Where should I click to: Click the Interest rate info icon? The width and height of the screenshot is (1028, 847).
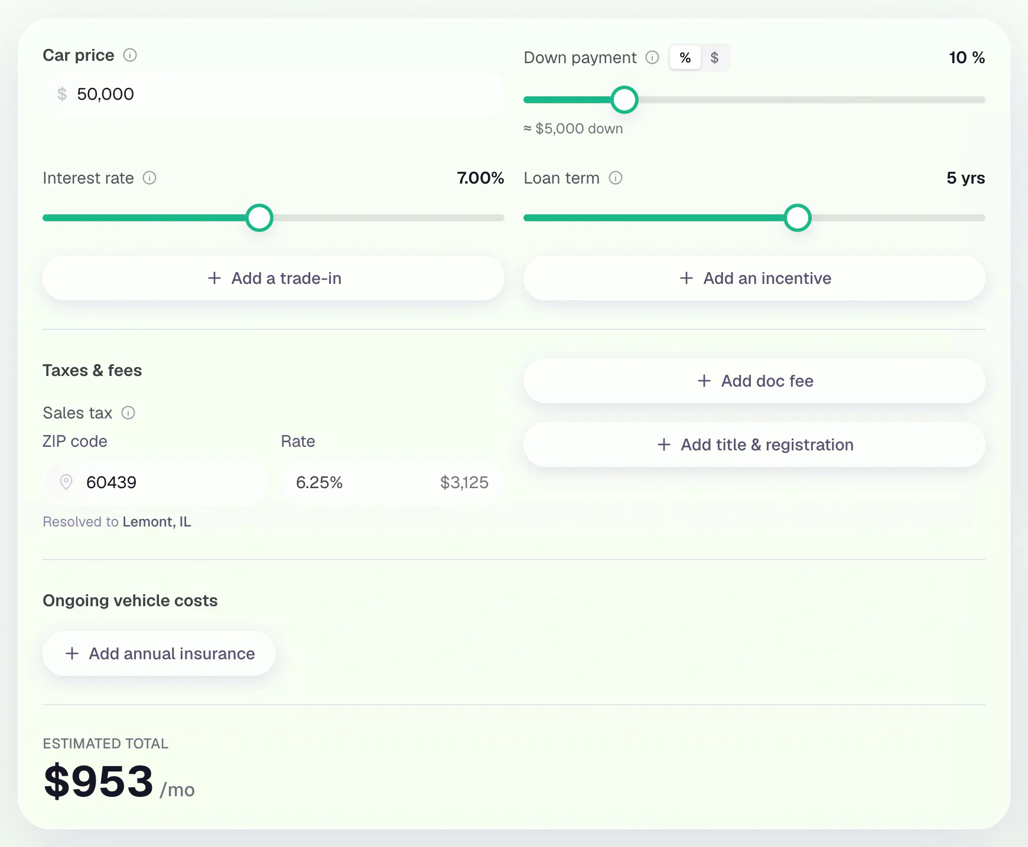tap(149, 178)
